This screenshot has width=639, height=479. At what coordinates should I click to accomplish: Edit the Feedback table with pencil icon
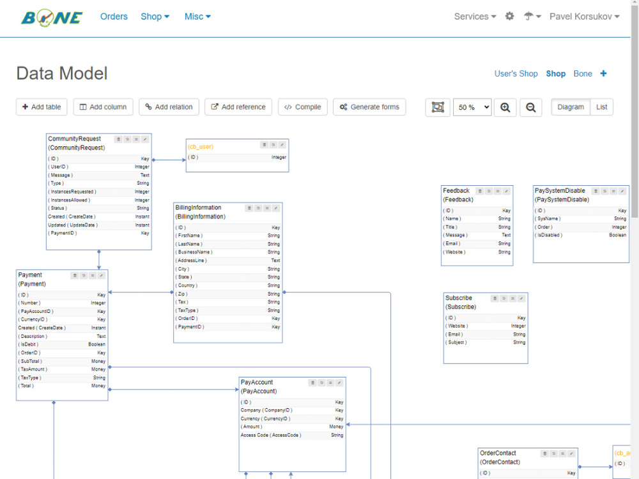[507, 191]
